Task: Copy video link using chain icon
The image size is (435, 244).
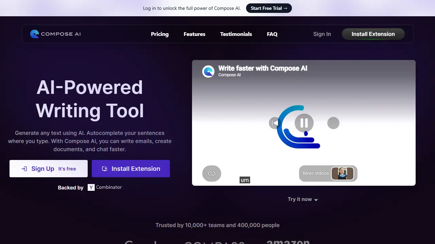Action: point(212,174)
